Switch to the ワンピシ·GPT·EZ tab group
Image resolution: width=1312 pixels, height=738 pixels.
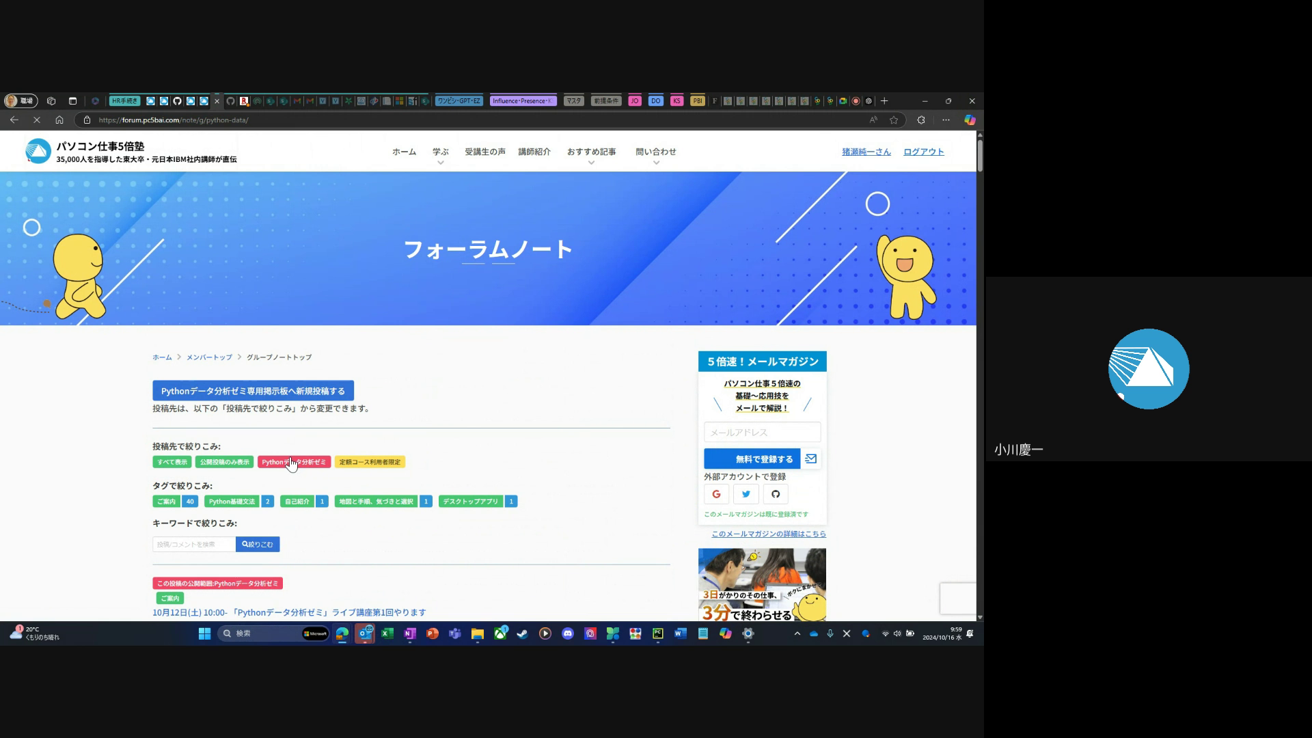[x=459, y=101]
